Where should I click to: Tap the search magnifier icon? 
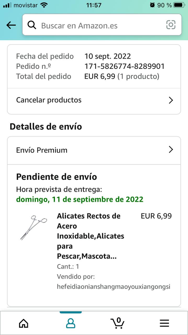[32, 25]
